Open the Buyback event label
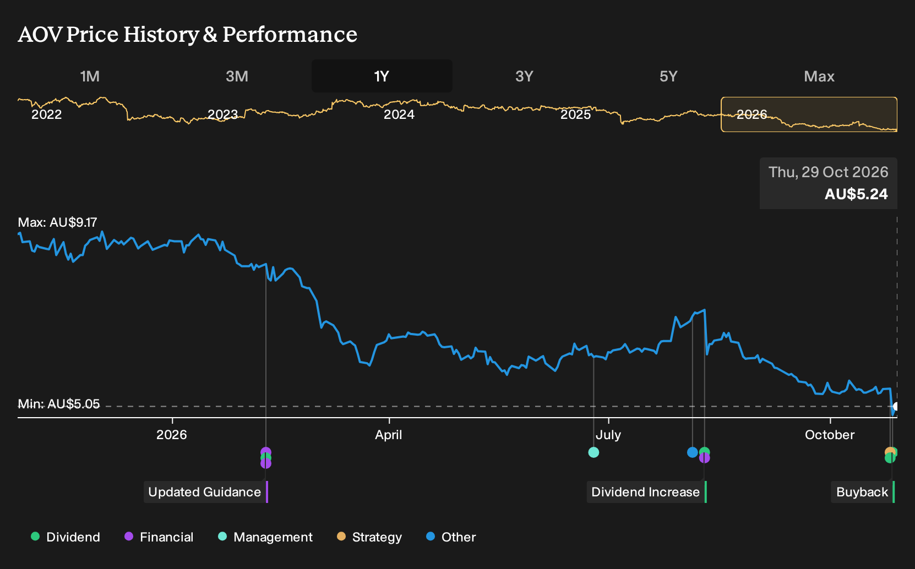The height and width of the screenshot is (569, 915). pyautogui.click(x=863, y=492)
